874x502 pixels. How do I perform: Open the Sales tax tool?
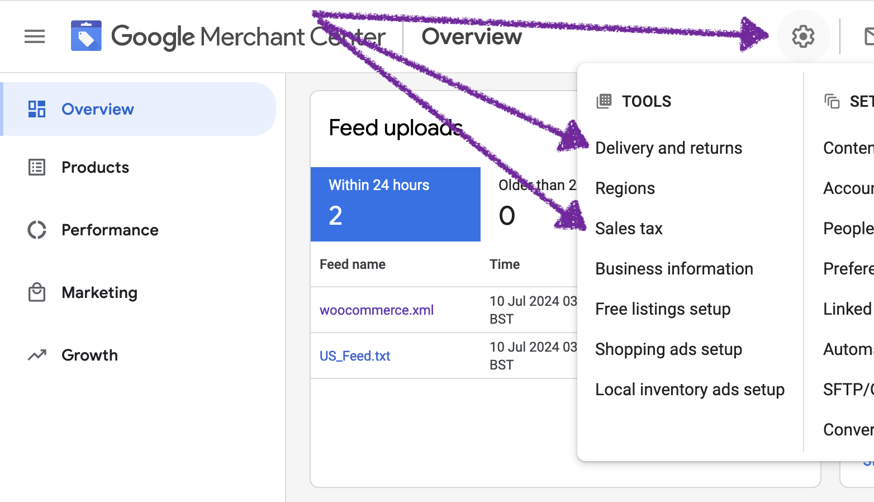point(629,228)
